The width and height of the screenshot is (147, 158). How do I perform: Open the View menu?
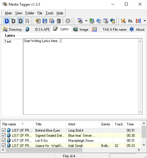click(19, 13)
